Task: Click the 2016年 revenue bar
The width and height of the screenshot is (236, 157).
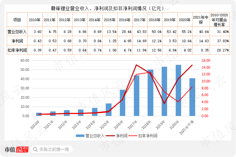Action: pyautogui.click(x=123, y=103)
